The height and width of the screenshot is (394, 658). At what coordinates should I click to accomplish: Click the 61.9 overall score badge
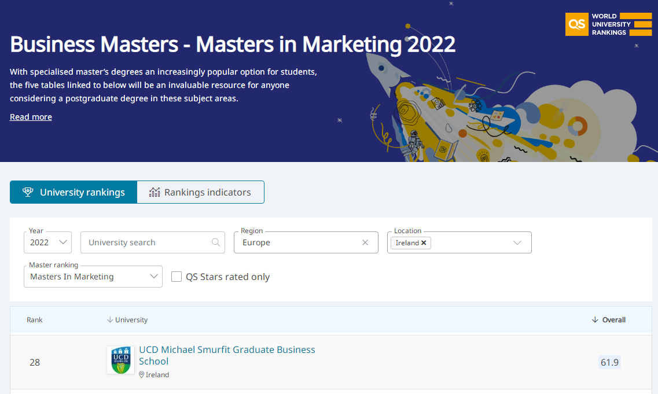[609, 363]
